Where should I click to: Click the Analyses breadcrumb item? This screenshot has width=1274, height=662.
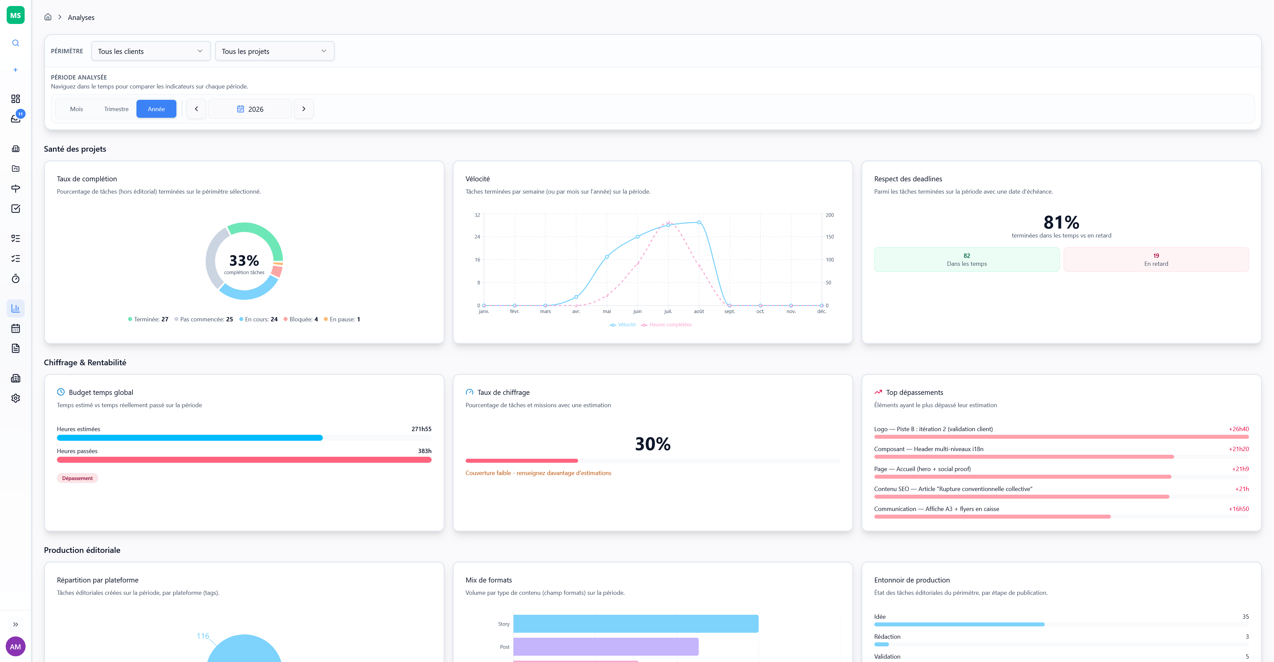[81, 17]
